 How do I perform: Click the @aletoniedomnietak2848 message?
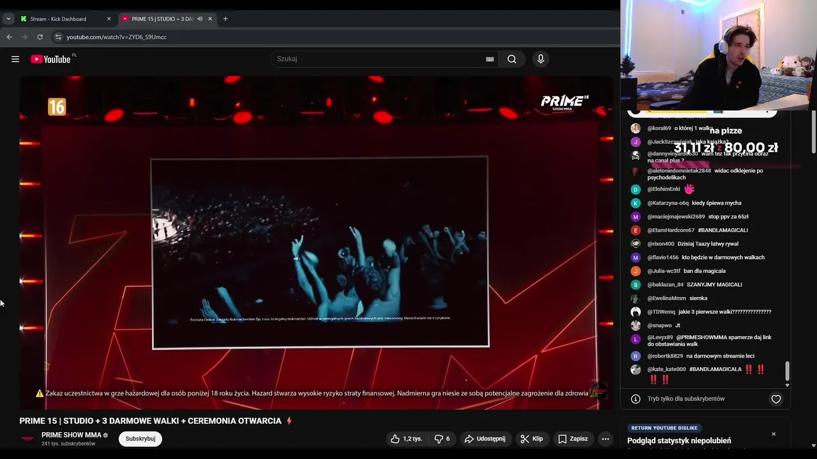tap(705, 174)
